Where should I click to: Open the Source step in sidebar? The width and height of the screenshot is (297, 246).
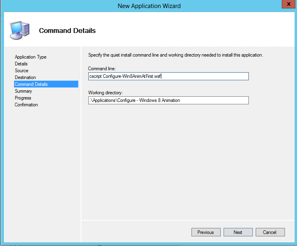click(x=22, y=71)
